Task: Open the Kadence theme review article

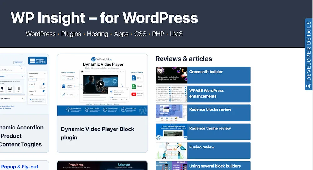Action: [210, 129]
